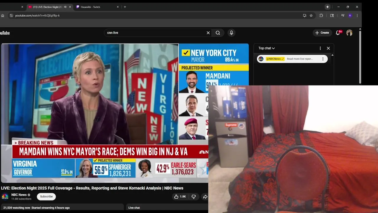378x213 pixels.
Task: Close the LIVE Election Night tab
Action: point(70,7)
